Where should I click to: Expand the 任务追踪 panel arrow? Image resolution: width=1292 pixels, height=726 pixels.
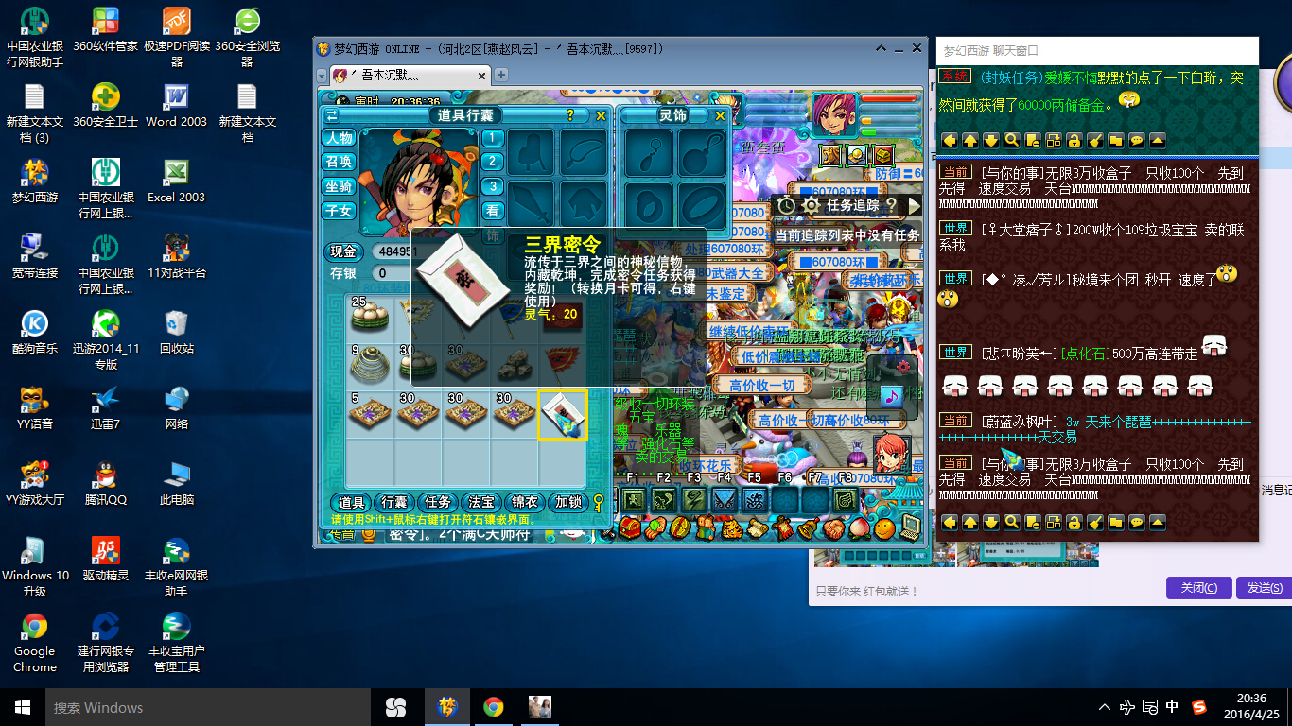click(913, 205)
